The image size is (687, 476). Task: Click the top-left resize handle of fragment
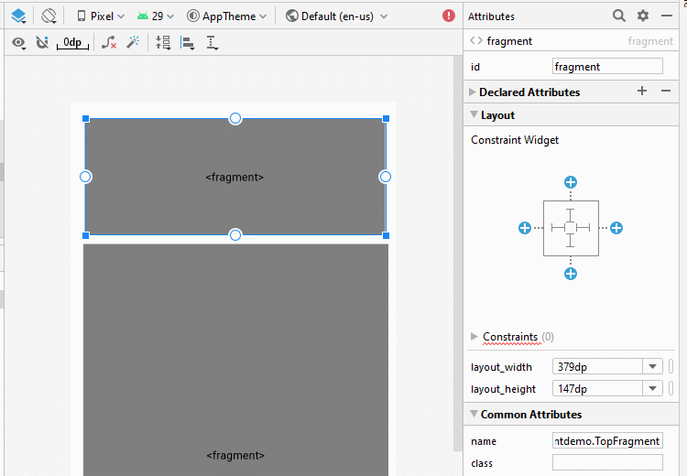[x=86, y=119]
